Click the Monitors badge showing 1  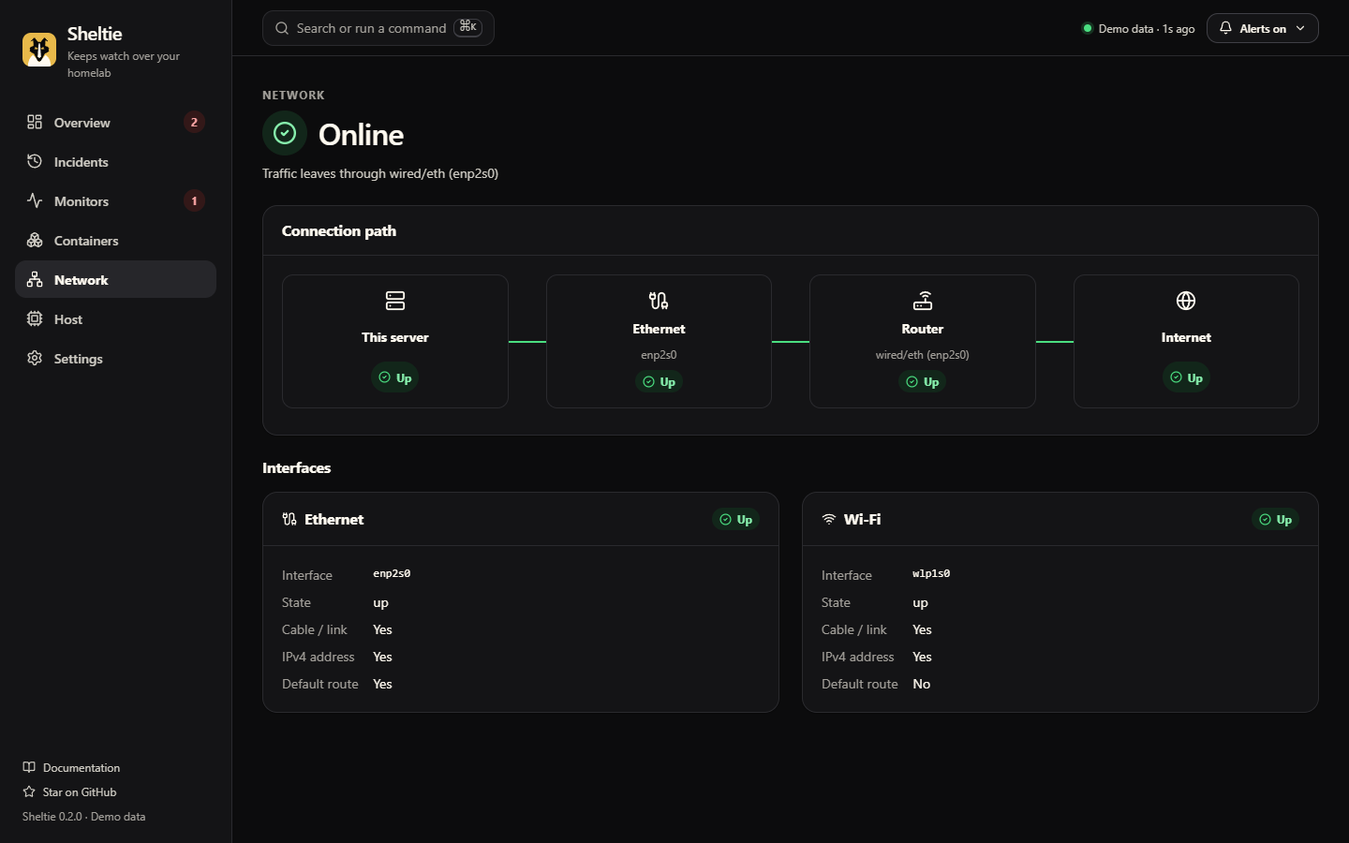(x=194, y=200)
